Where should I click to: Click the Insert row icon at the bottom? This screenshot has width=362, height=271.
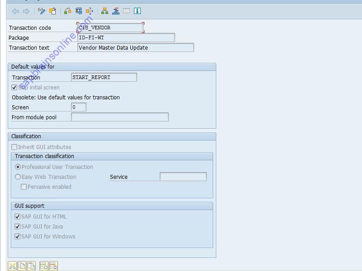(44, 266)
